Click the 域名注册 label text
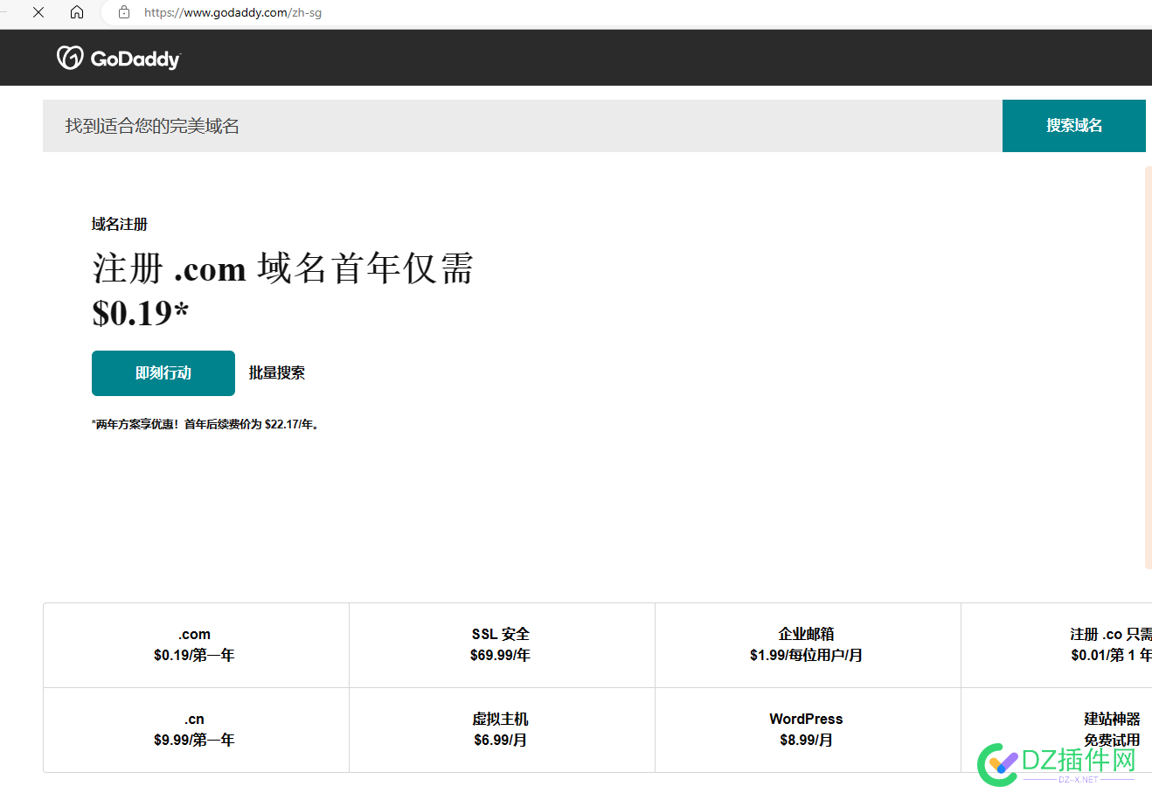 [120, 225]
